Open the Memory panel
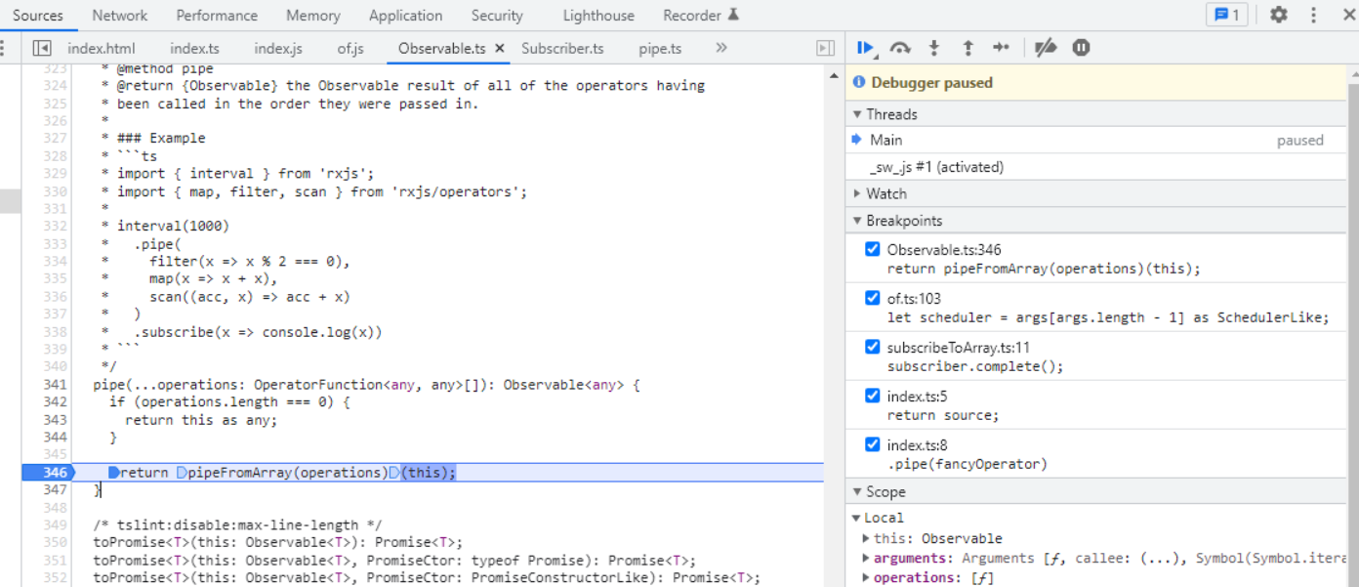Screen dimensions: 1359x587 point(313,16)
